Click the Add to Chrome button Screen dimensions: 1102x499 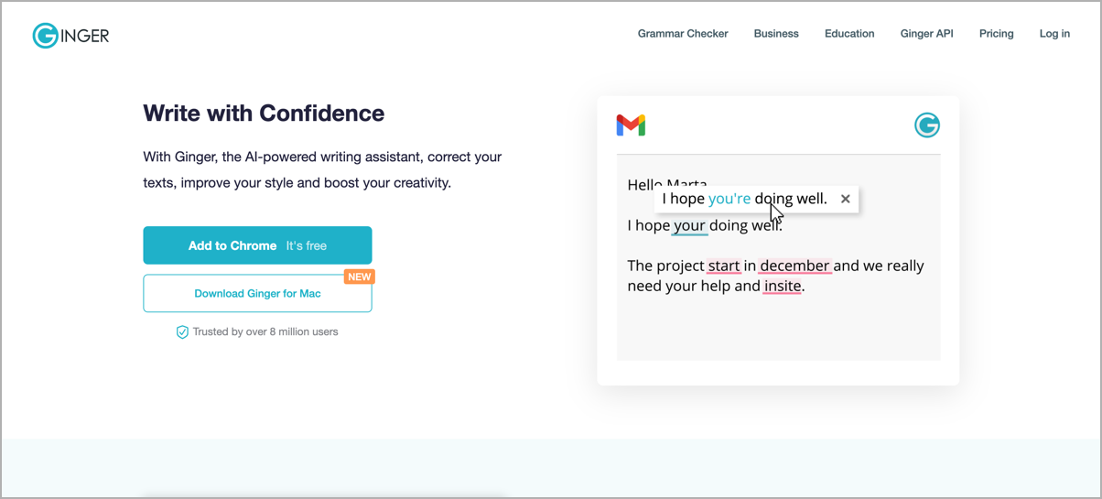coord(257,245)
